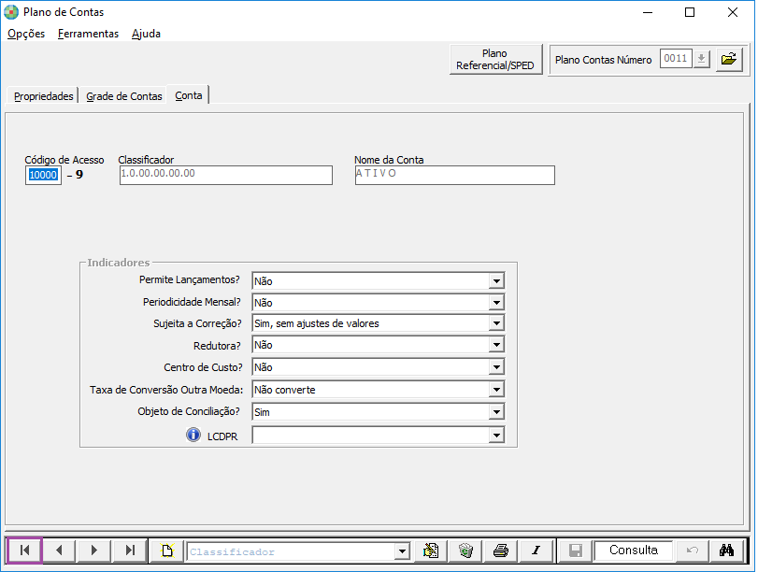
Task: Go to the first record
Action: click(x=24, y=551)
